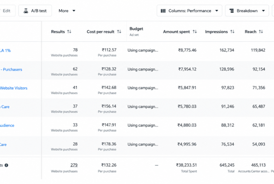Open the '- Purchasers' ad set link
Image resolution: width=274 pixels, height=184 pixels.
pos(11,69)
